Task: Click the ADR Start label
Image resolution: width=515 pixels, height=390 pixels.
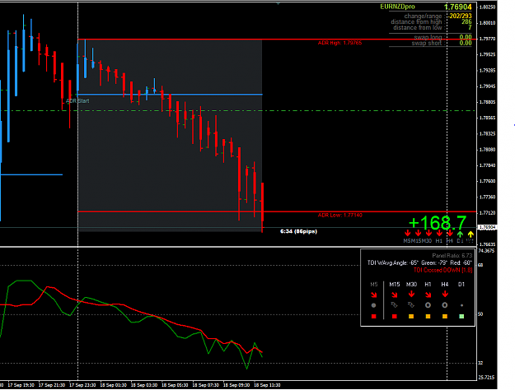Action: point(77,100)
